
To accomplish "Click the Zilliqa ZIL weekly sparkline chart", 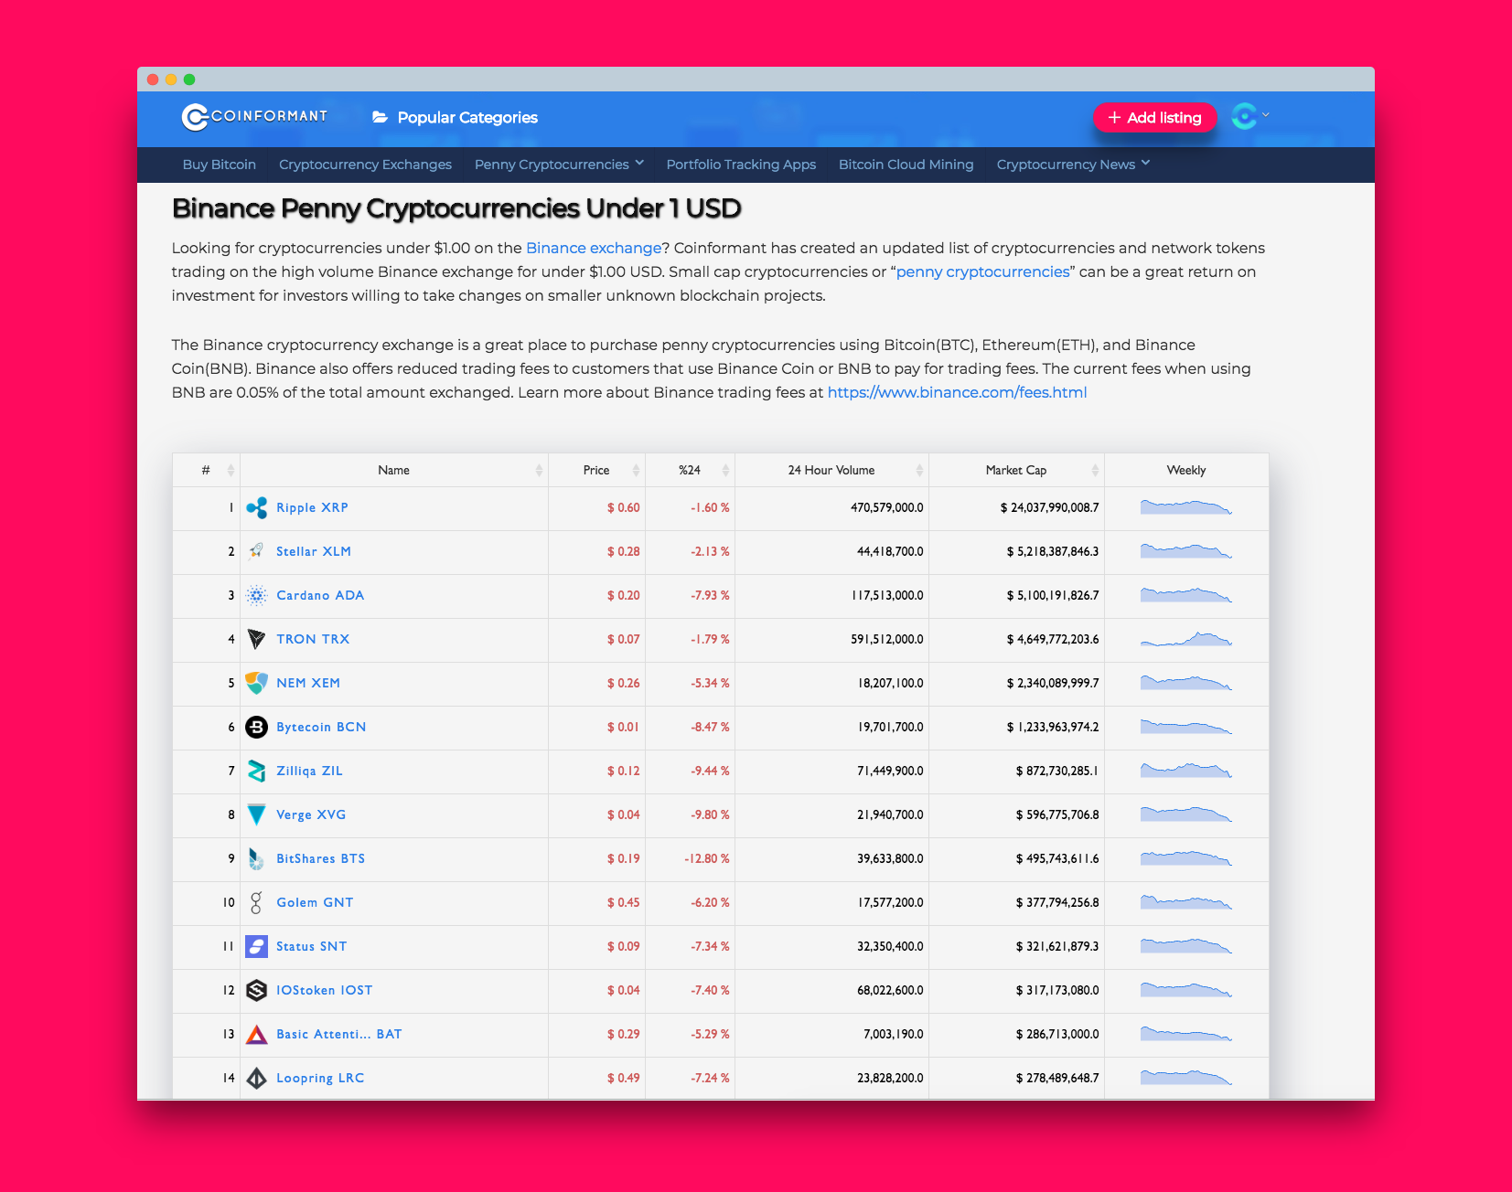I will coord(1186,771).
